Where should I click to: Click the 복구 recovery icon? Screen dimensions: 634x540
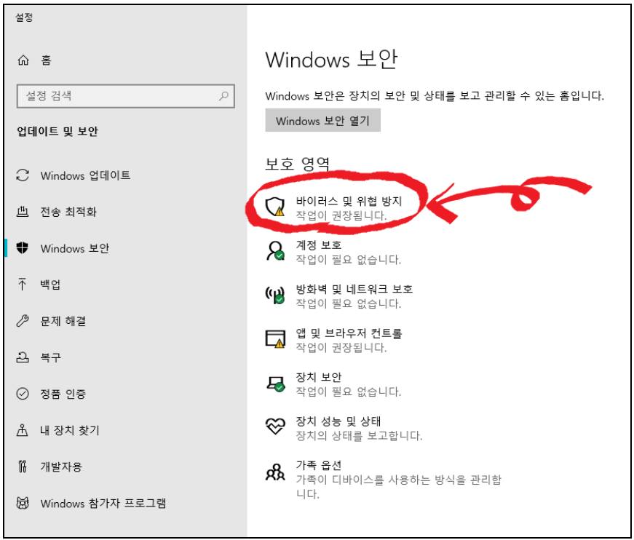click(x=23, y=357)
